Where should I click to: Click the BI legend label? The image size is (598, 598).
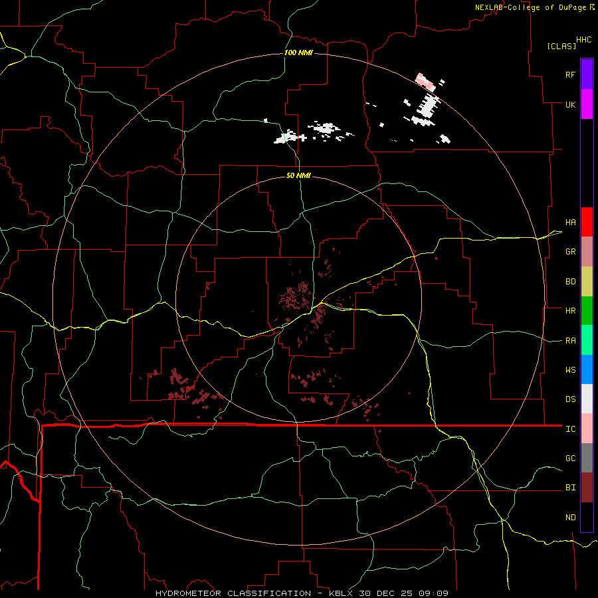(570, 488)
